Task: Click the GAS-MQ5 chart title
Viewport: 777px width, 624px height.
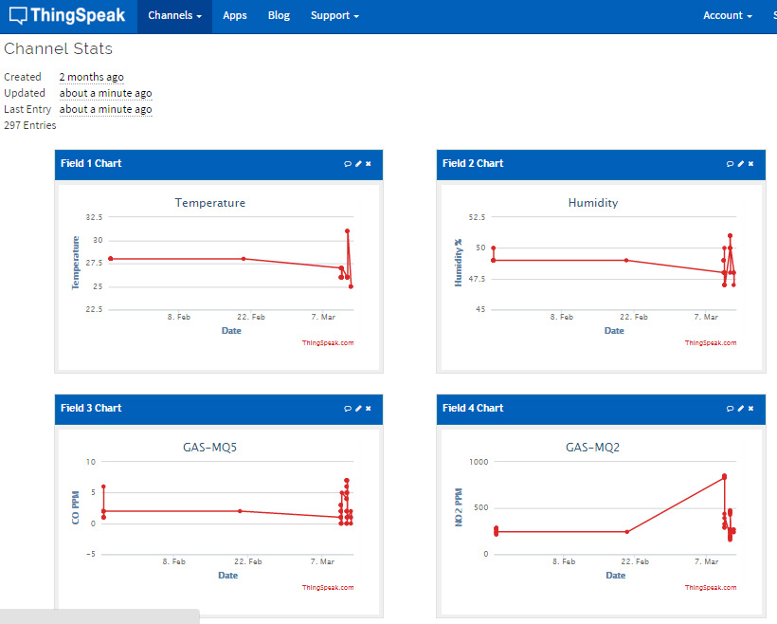Action: coord(210,448)
